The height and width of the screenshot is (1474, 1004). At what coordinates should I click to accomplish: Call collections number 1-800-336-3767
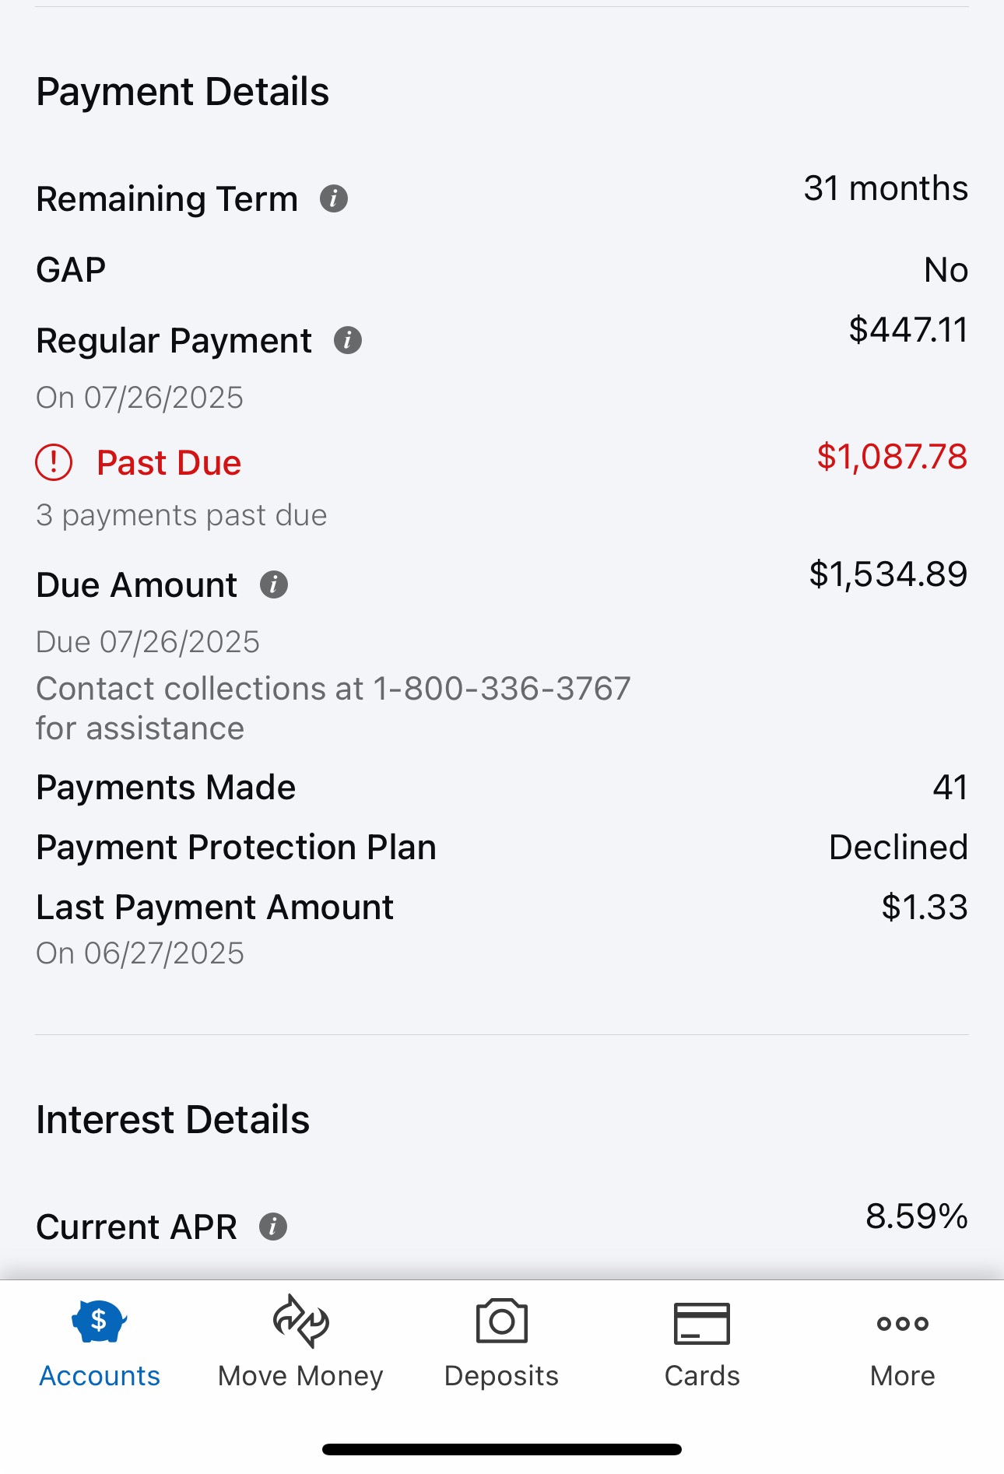coord(501,689)
